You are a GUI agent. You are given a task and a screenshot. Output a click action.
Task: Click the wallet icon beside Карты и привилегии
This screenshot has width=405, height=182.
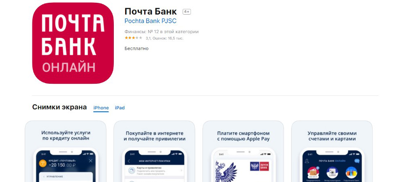pyautogui.click(x=132, y=170)
